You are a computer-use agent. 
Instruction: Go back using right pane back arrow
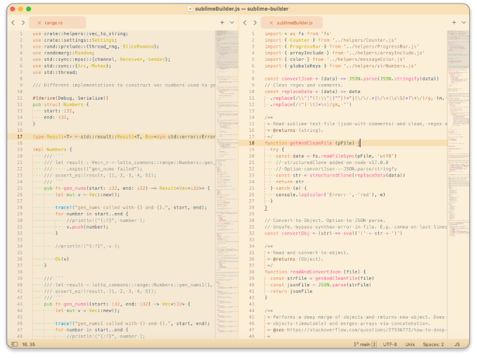245,23
